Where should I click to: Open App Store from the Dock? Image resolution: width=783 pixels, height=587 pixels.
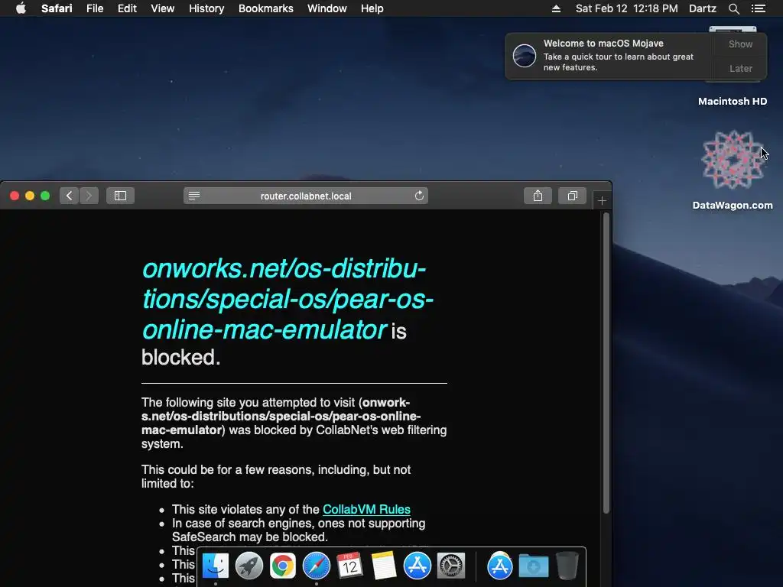[417, 566]
